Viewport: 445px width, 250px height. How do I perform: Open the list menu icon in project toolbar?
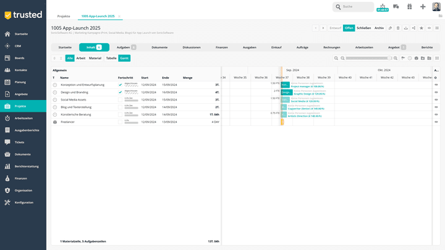tap(437, 28)
